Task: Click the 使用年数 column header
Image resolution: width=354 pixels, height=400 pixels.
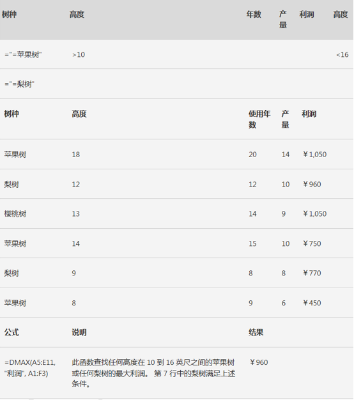Action: click(259, 119)
